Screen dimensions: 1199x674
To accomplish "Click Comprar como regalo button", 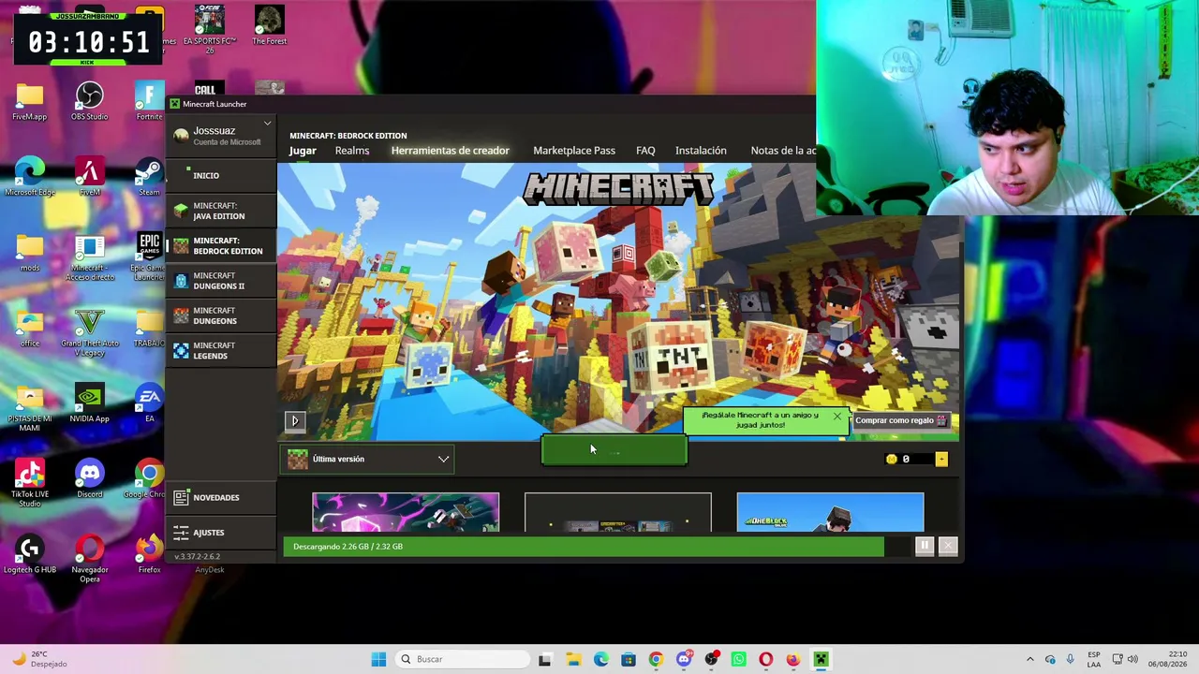I will (x=901, y=420).
